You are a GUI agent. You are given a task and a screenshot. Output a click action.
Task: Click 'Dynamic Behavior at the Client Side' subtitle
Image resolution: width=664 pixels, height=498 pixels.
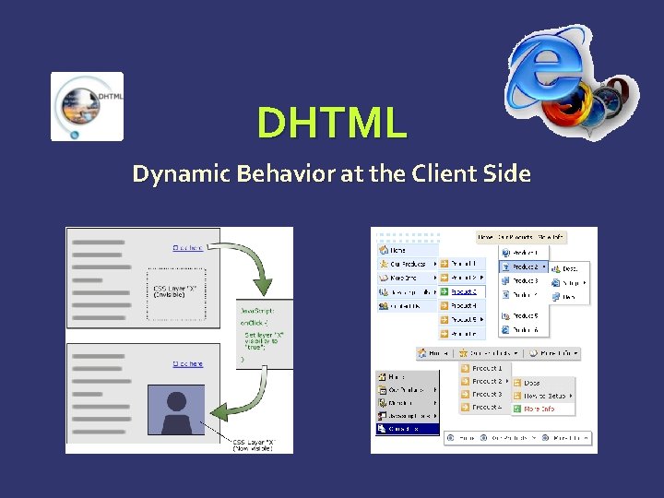pyautogui.click(x=332, y=173)
